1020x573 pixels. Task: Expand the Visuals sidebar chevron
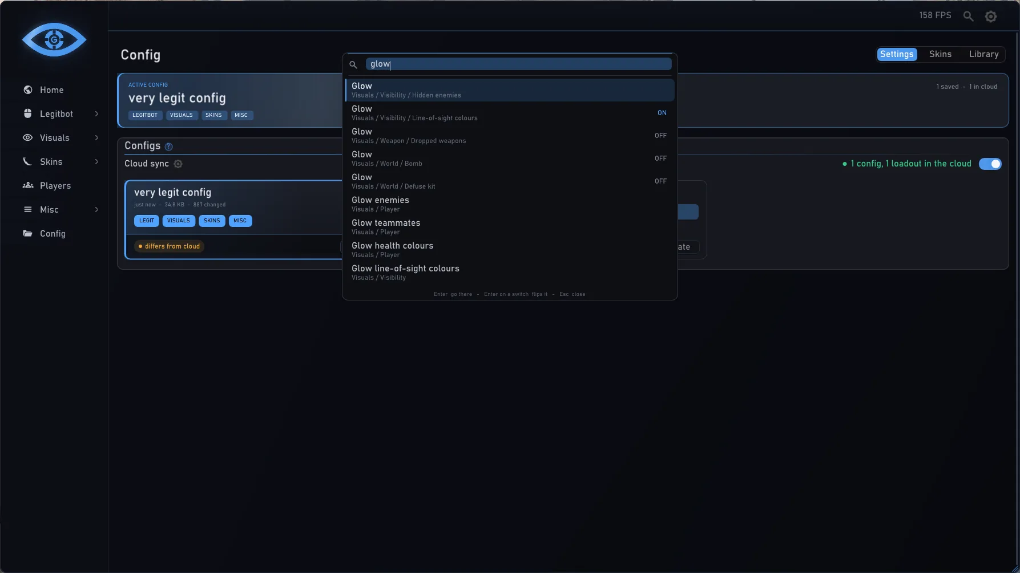[96, 137]
